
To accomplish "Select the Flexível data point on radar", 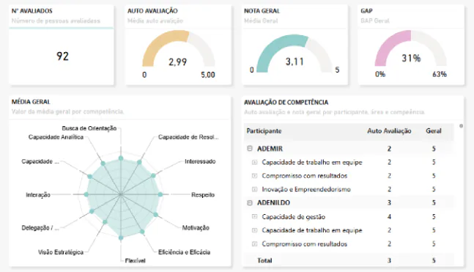I will (x=121, y=238).
